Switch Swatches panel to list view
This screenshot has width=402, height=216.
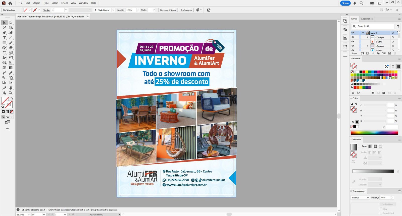point(393,67)
